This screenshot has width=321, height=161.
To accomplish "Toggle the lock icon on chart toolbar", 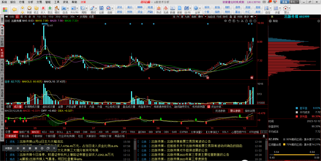I will [x=246, y=21].
